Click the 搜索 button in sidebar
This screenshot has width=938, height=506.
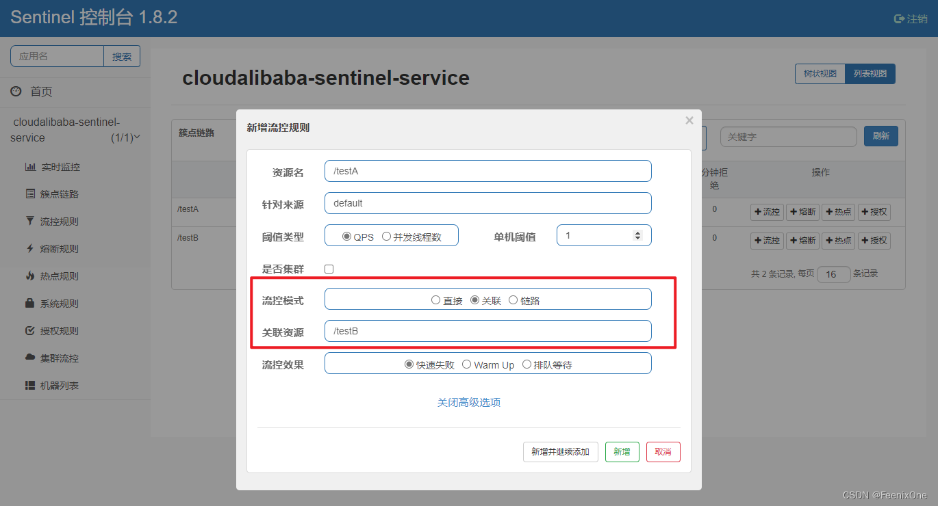122,57
